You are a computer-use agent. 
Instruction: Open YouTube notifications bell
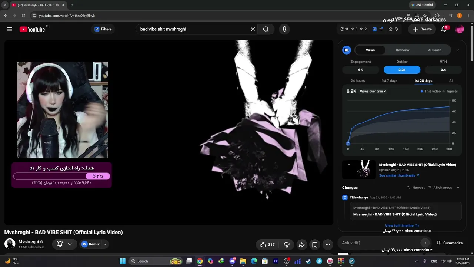[444, 29]
